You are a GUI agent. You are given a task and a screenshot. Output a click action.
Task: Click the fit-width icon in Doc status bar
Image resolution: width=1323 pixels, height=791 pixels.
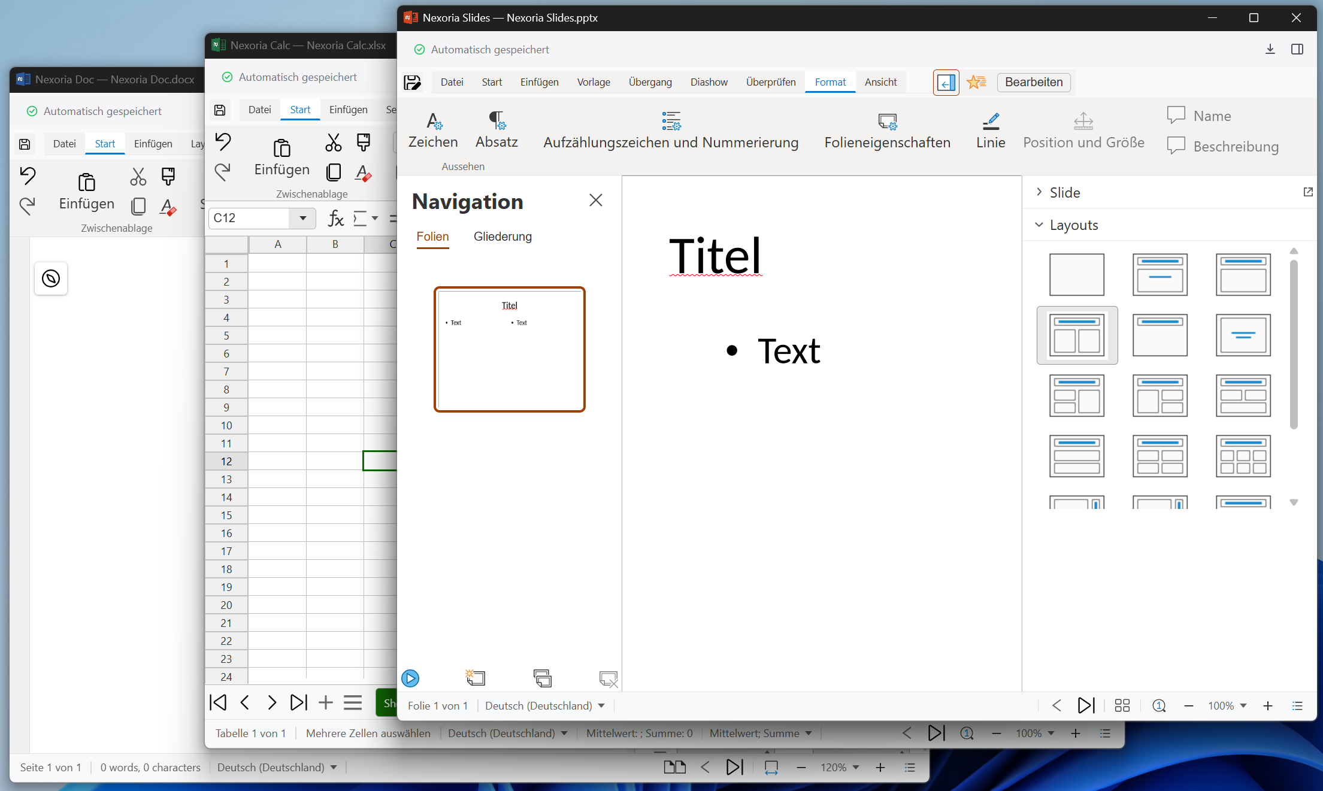[x=771, y=767]
